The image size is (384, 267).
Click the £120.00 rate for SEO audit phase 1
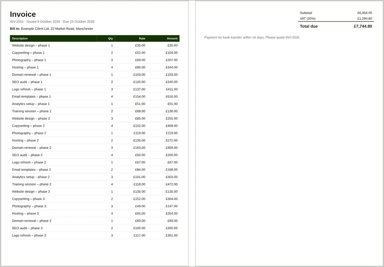139,82
